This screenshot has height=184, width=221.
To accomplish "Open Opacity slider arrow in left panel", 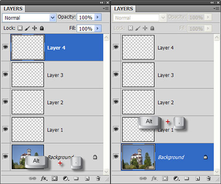I will 98,17.
